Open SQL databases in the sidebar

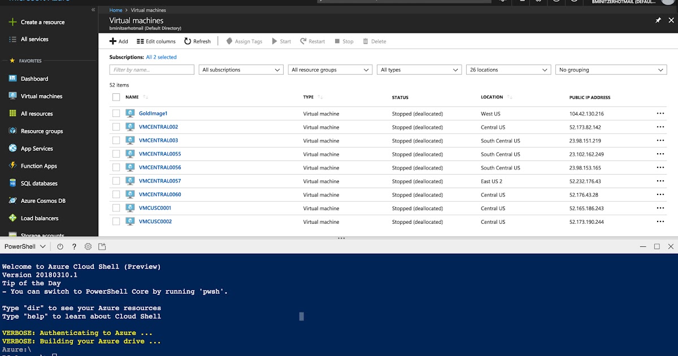click(41, 183)
